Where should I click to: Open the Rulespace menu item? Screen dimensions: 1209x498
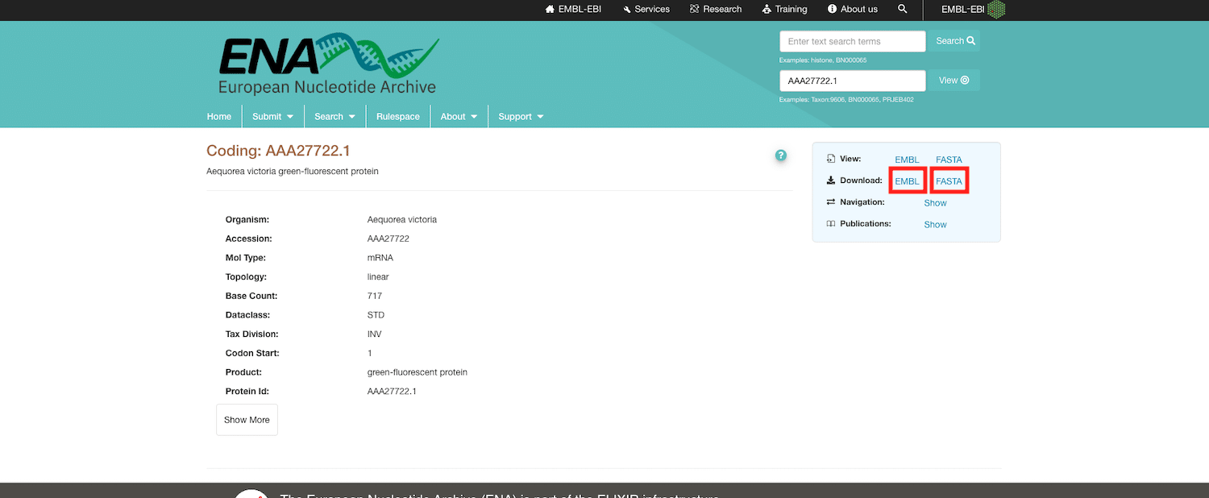398,117
